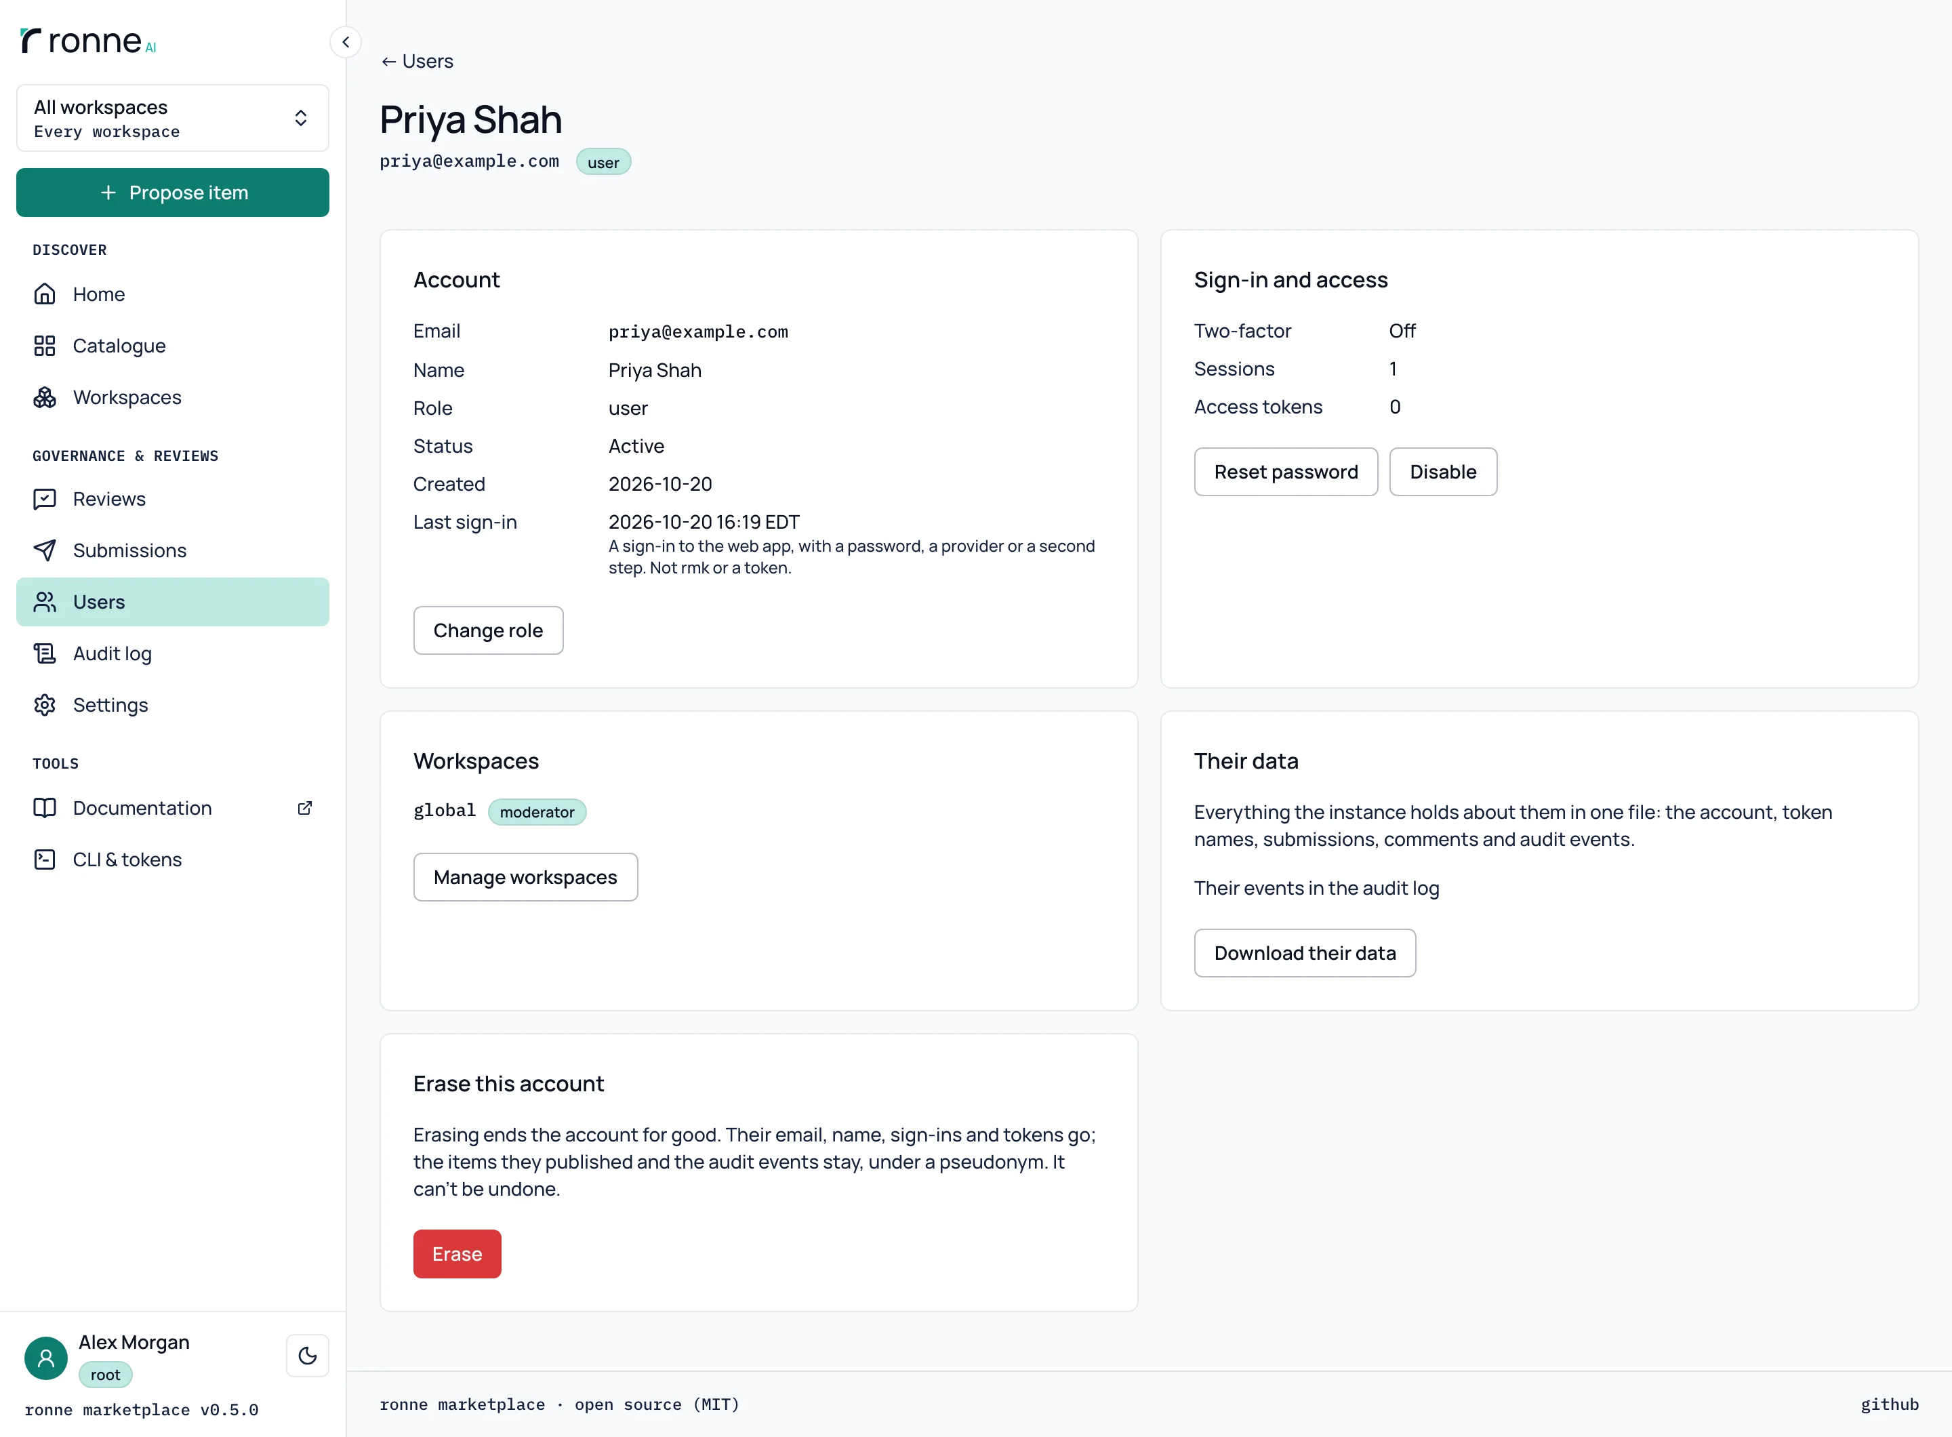This screenshot has height=1437, width=1952.
Task: Open Documentation via its book icon
Action: pyautogui.click(x=44, y=807)
